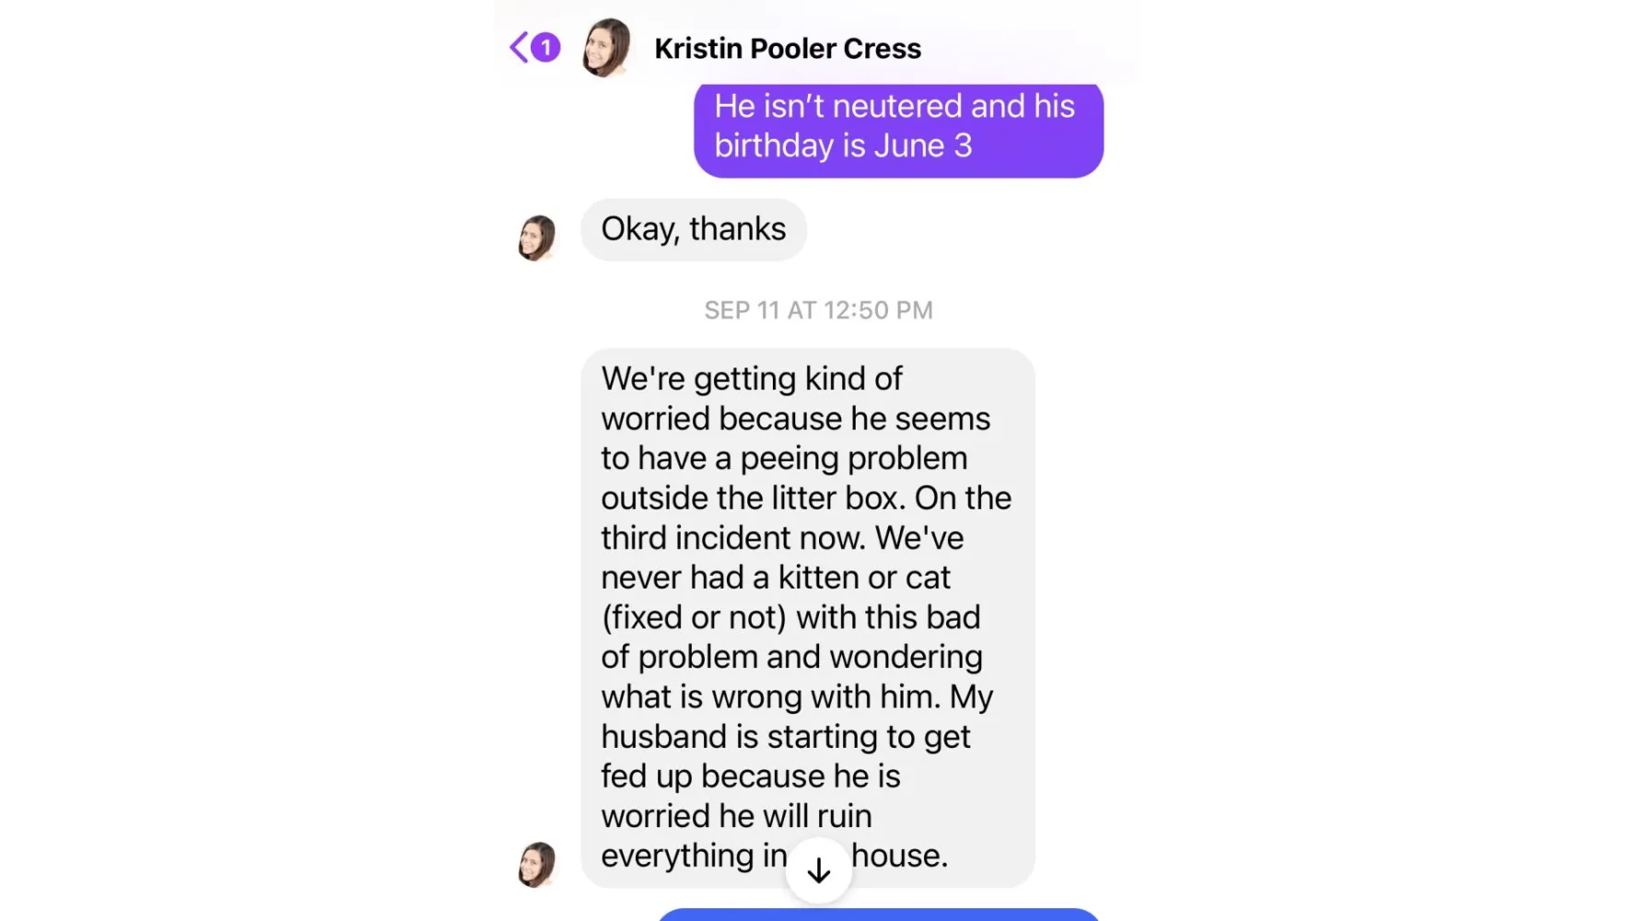Tap avatar beside the 'Okay, thanks' message
The height and width of the screenshot is (921, 1638).
pos(537,238)
